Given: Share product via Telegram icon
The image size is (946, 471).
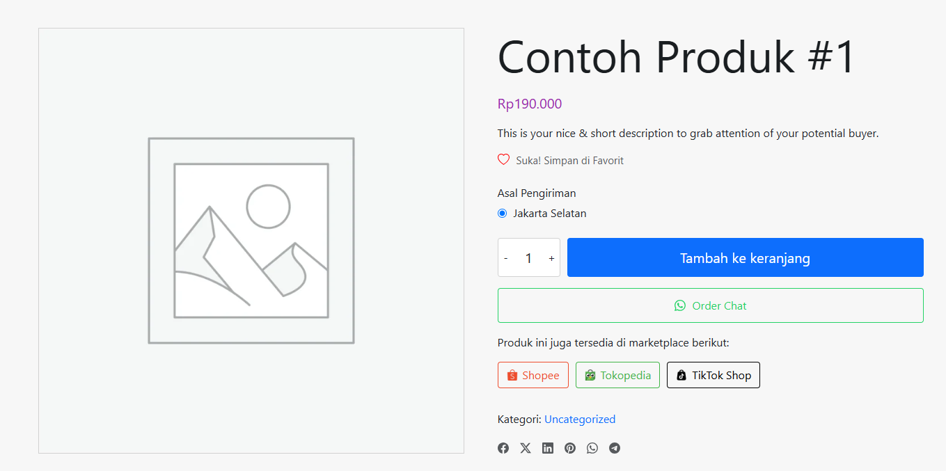Looking at the screenshot, I should 615,448.
